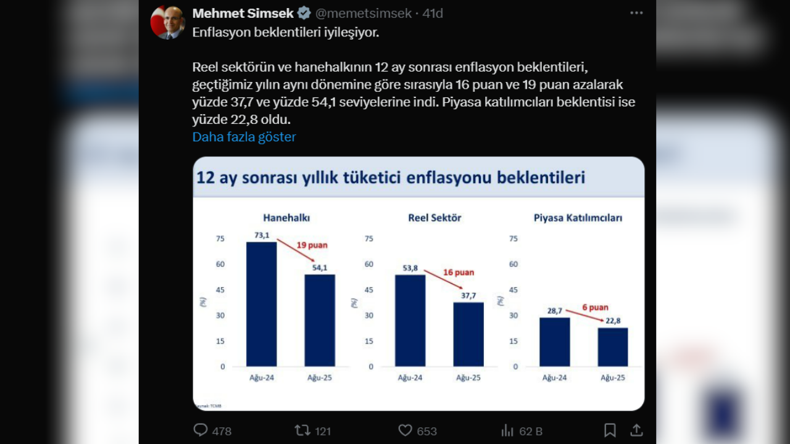This screenshot has height=444, width=790.
Task: Like the tweet using the heart icon
Action: pyautogui.click(x=406, y=430)
